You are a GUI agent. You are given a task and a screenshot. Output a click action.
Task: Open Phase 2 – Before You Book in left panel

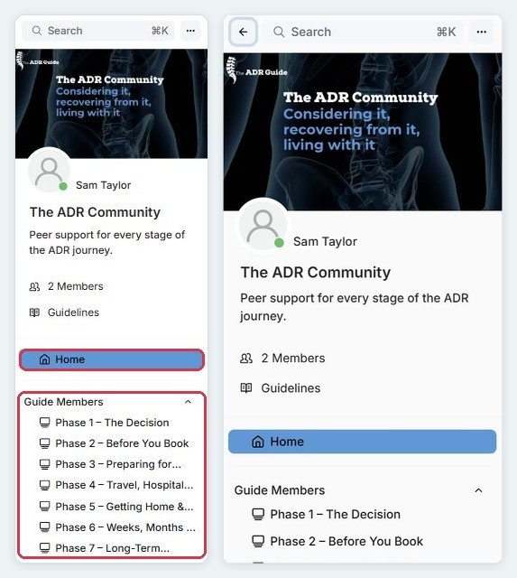[122, 443]
